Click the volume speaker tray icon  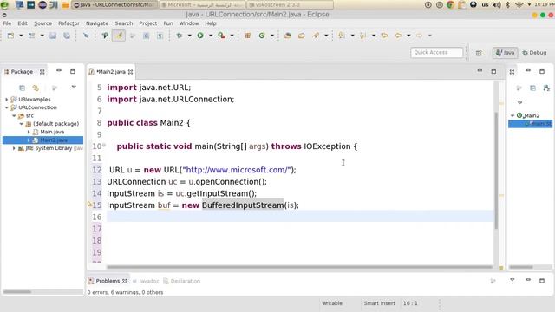(x=497, y=5)
